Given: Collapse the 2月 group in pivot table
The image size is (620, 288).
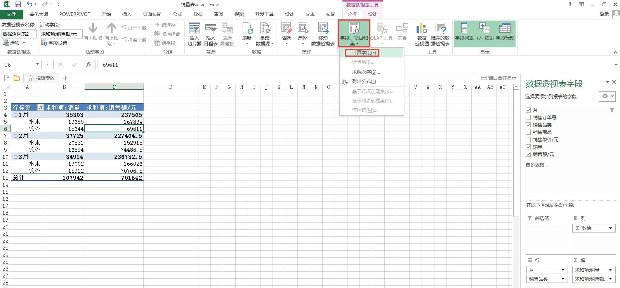Looking at the screenshot, I should 16,136.
